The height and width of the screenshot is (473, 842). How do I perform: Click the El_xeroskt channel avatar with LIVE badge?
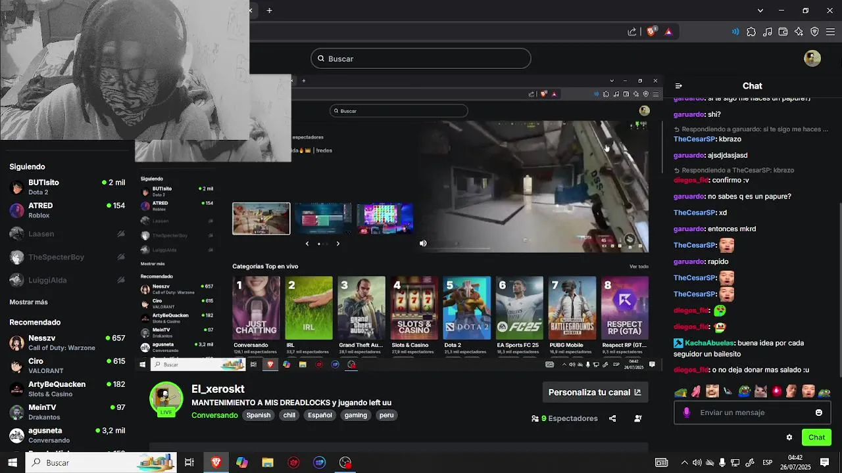pos(166,399)
